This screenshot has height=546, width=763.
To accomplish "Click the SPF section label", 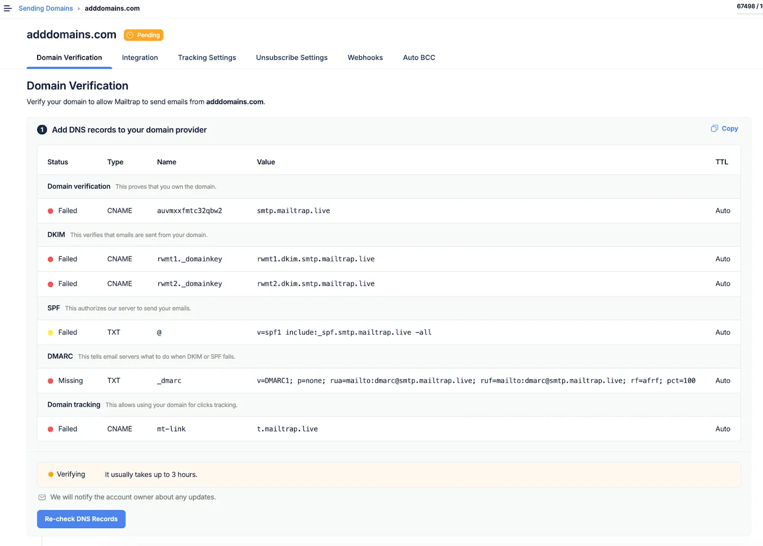I will tap(54, 308).
